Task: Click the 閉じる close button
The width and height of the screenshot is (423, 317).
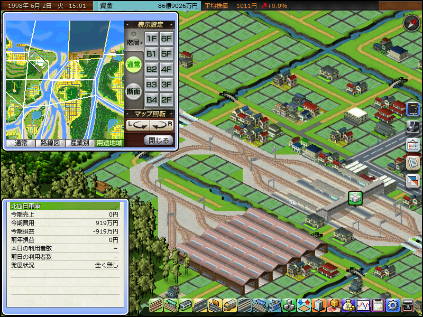Action: click(x=159, y=141)
